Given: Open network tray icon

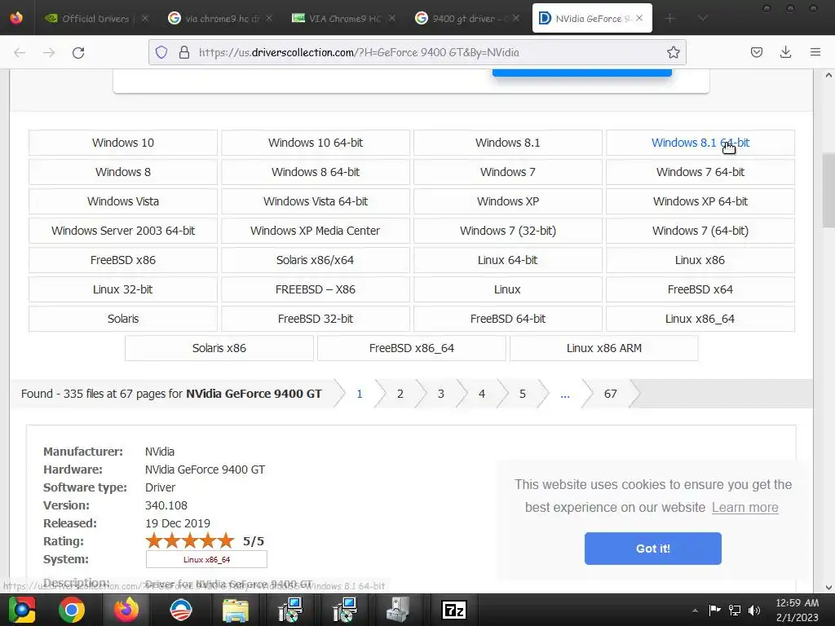Looking at the screenshot, I should point(735,610).
